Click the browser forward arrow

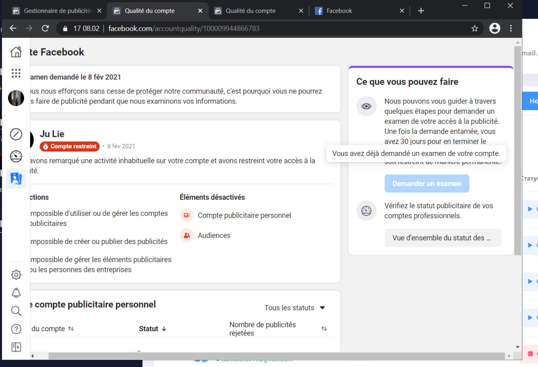[29, 28]
